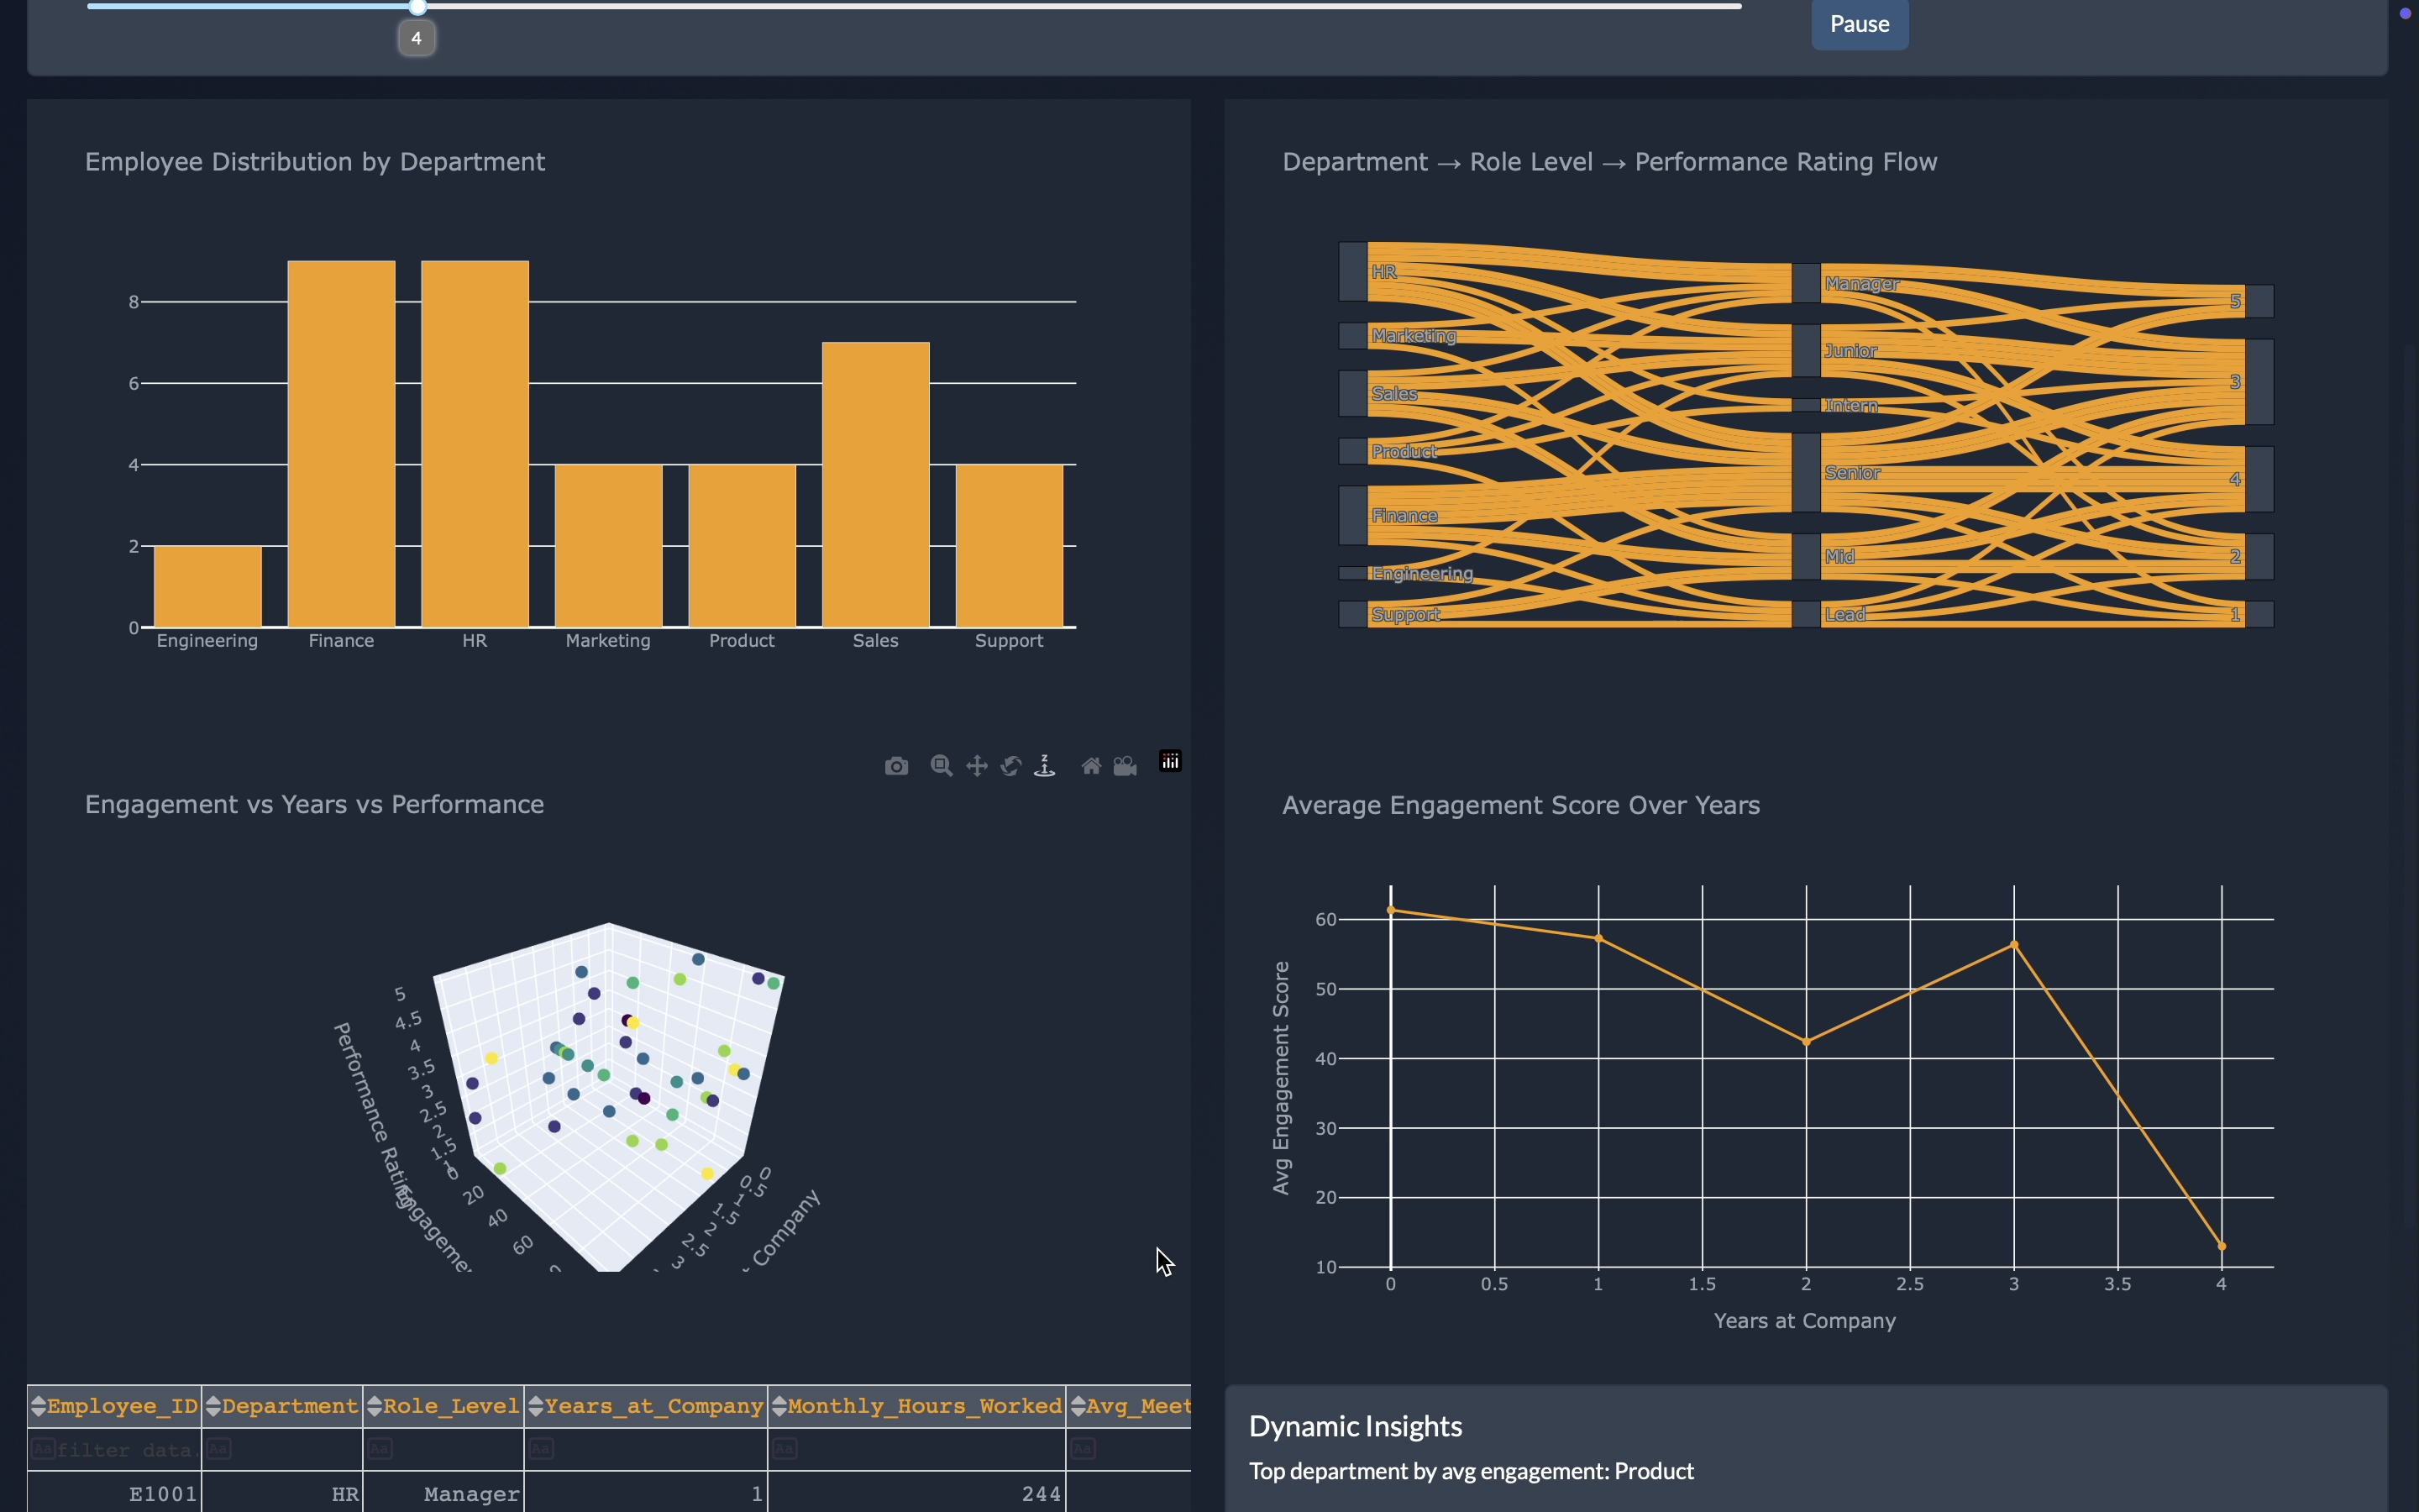Select the Manager node in Sankey diagram
2419x1512 pixels.
tap(1805, 284)
